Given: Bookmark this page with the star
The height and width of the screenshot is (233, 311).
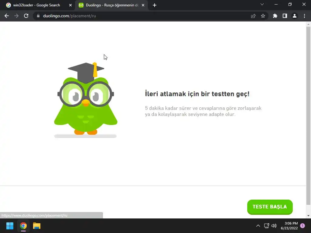Looking at the screenshot, I should 263,16.
